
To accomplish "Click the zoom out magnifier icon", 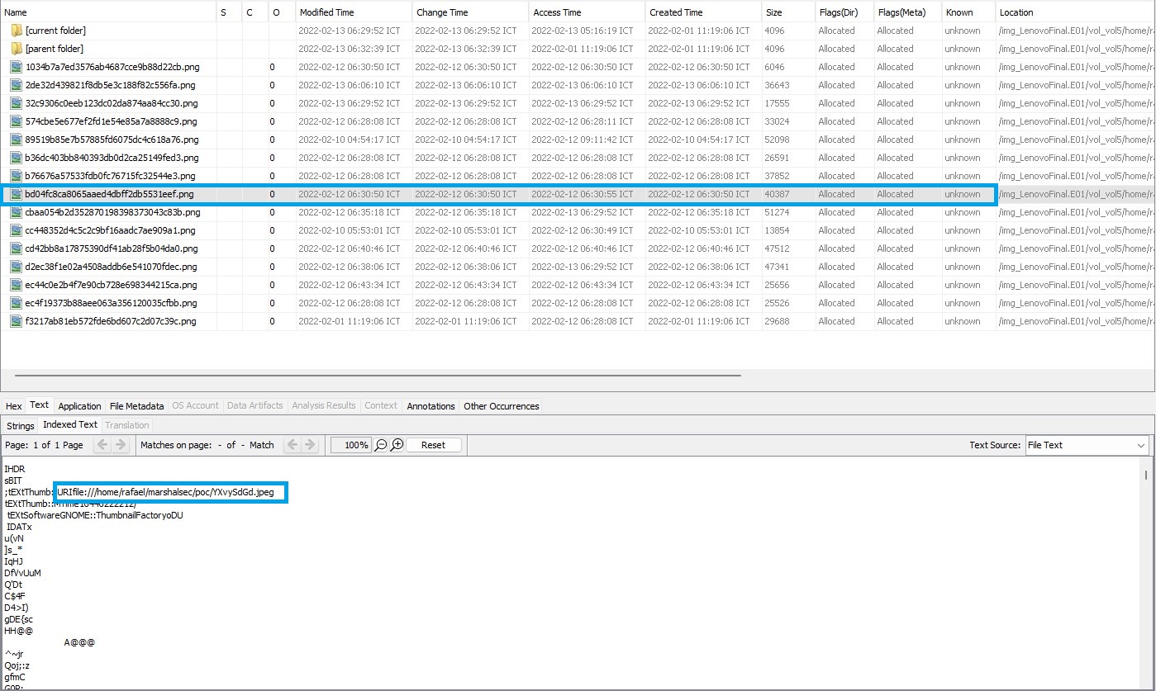I will coord(381,445).
